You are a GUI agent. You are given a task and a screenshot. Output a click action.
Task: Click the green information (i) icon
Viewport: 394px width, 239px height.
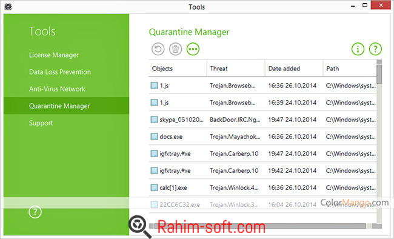click(358, 49)
